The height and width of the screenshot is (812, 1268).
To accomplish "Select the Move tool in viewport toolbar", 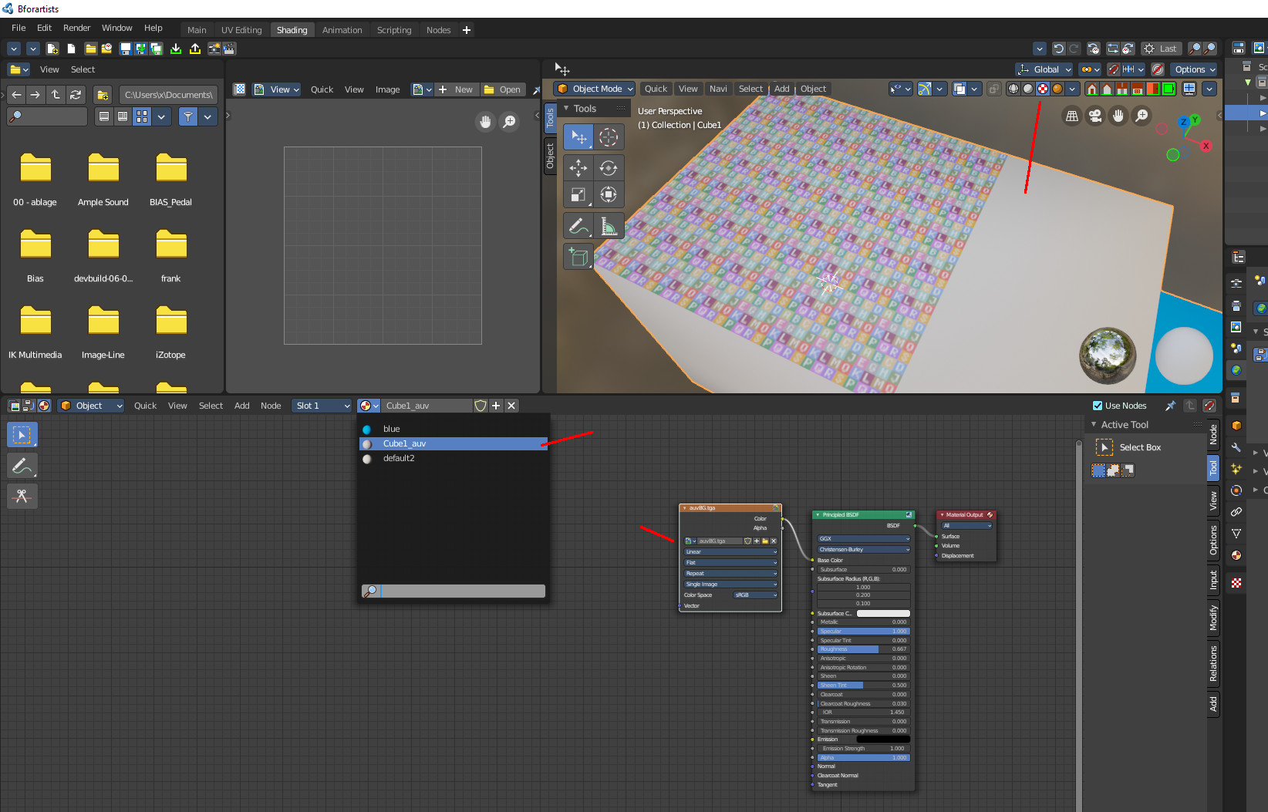I will click(578, 167).
